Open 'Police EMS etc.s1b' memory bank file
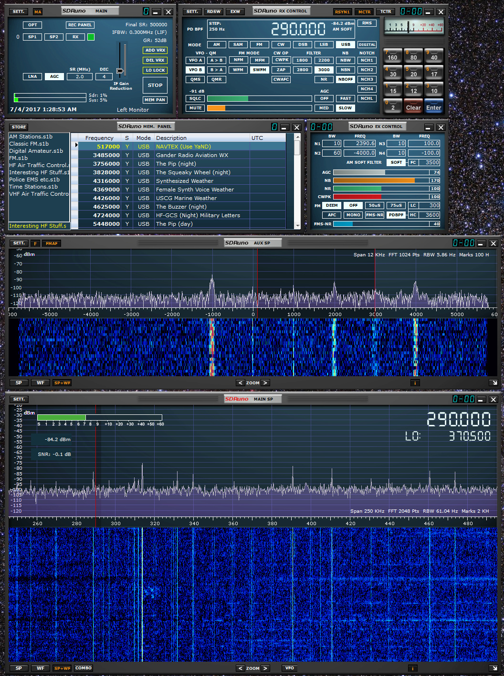 pos(34,180)
